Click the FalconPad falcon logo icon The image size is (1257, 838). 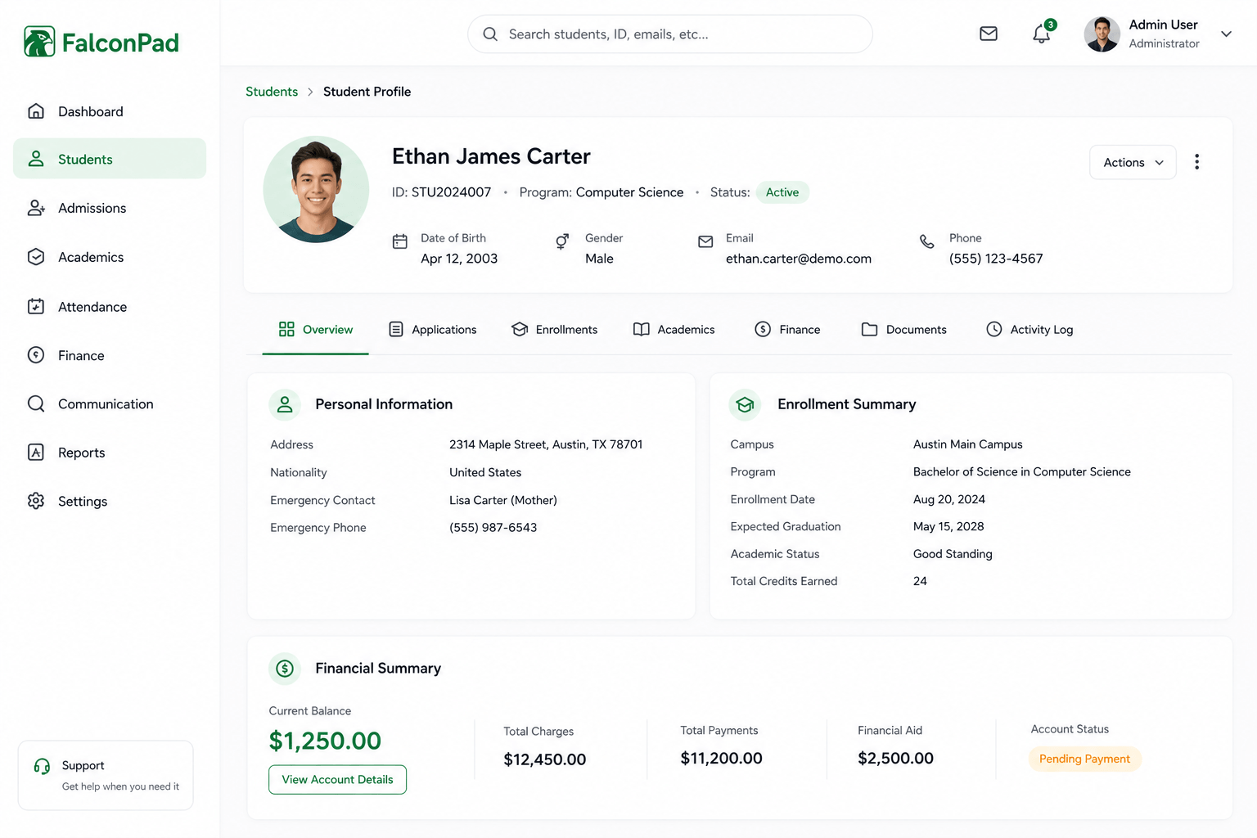click(x=39, y=42)
